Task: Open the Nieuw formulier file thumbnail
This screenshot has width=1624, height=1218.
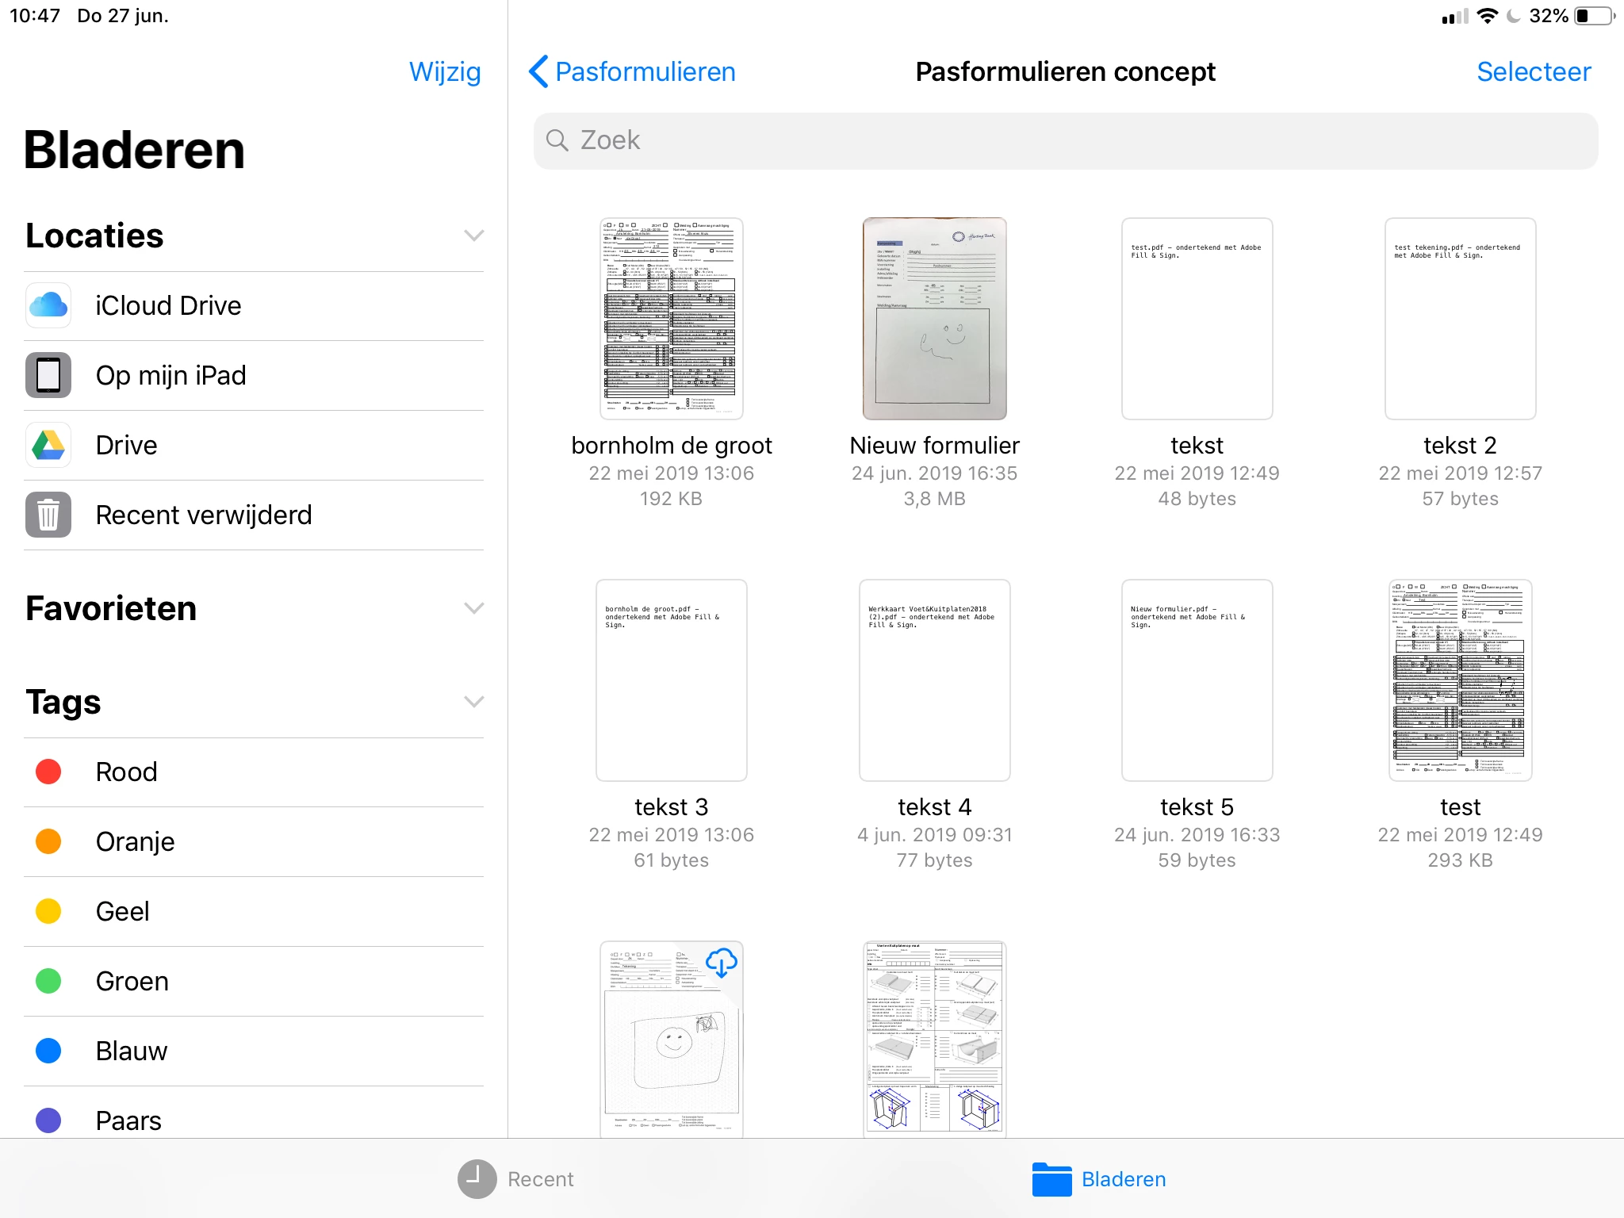Action: coord(934,319)
